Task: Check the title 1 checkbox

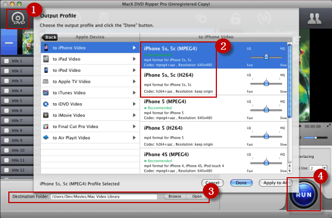Action: click(x=7, y=61)
